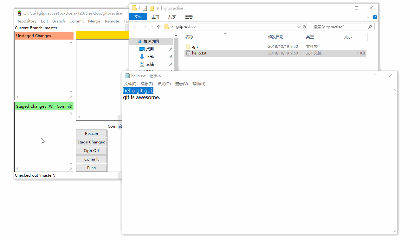Click the Rescan button in Git Gui
420x240 pixels.
pyautogui.click(x=91, y=134)
